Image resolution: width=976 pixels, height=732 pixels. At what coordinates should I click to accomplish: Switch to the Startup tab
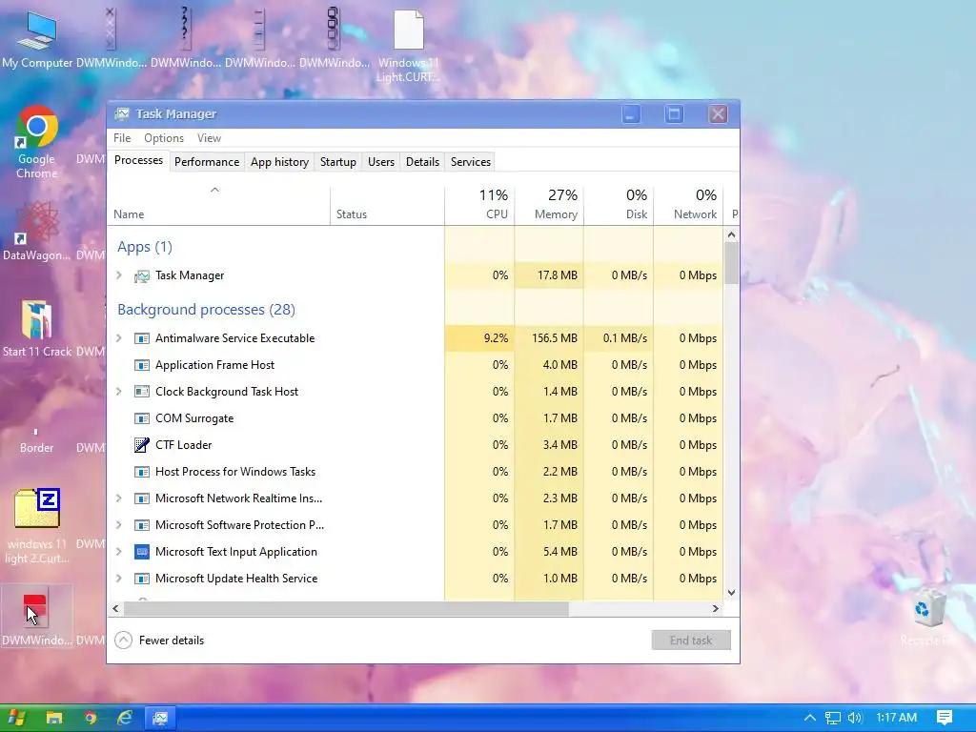tap(338, 162)
